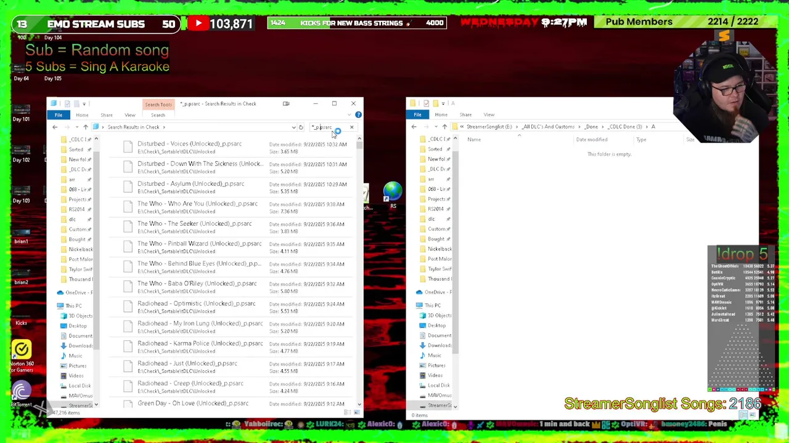Image resolution: width=789 pixels, height=443 pixels.
Task: Open BitTorrent desktop shortcut
Action: (x=21, y=394)
